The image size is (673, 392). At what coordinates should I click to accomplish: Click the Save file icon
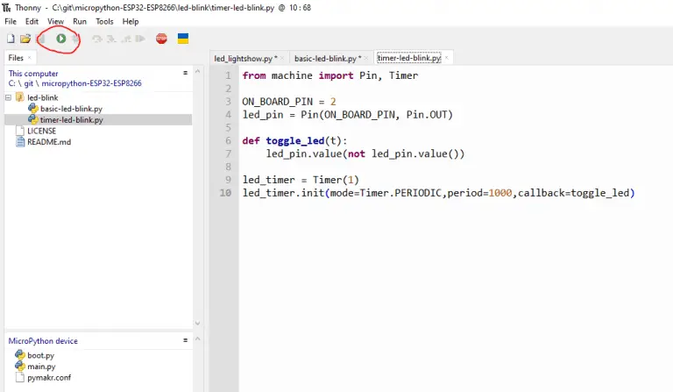(40, 39)
